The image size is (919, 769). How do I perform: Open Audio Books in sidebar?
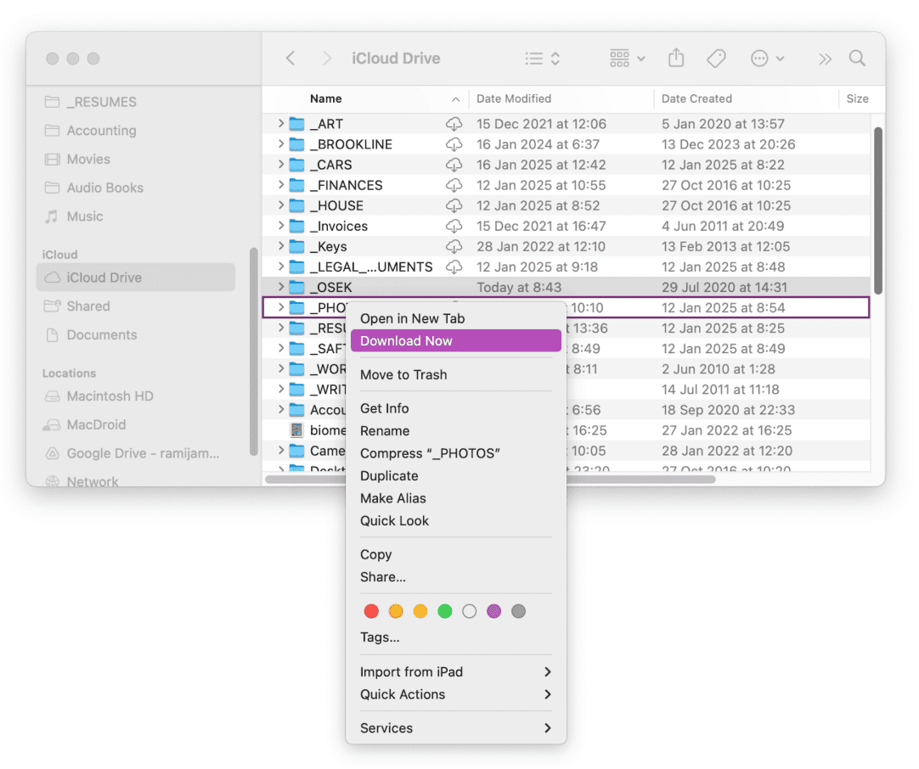click(136, 188)
